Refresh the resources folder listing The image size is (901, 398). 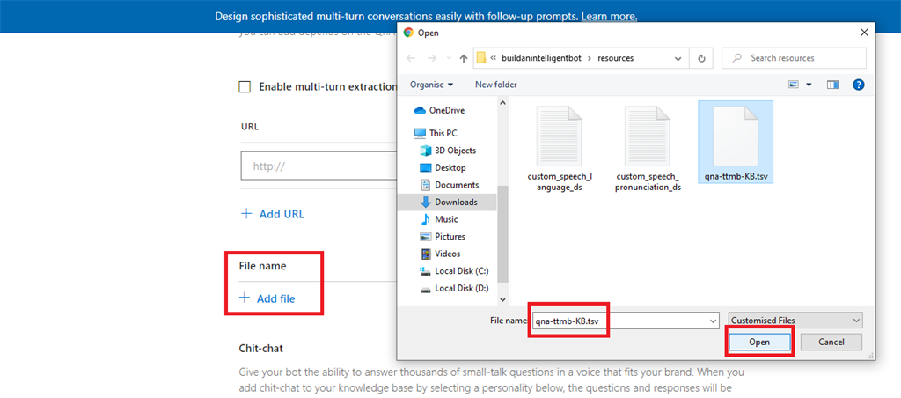[701, 58]
